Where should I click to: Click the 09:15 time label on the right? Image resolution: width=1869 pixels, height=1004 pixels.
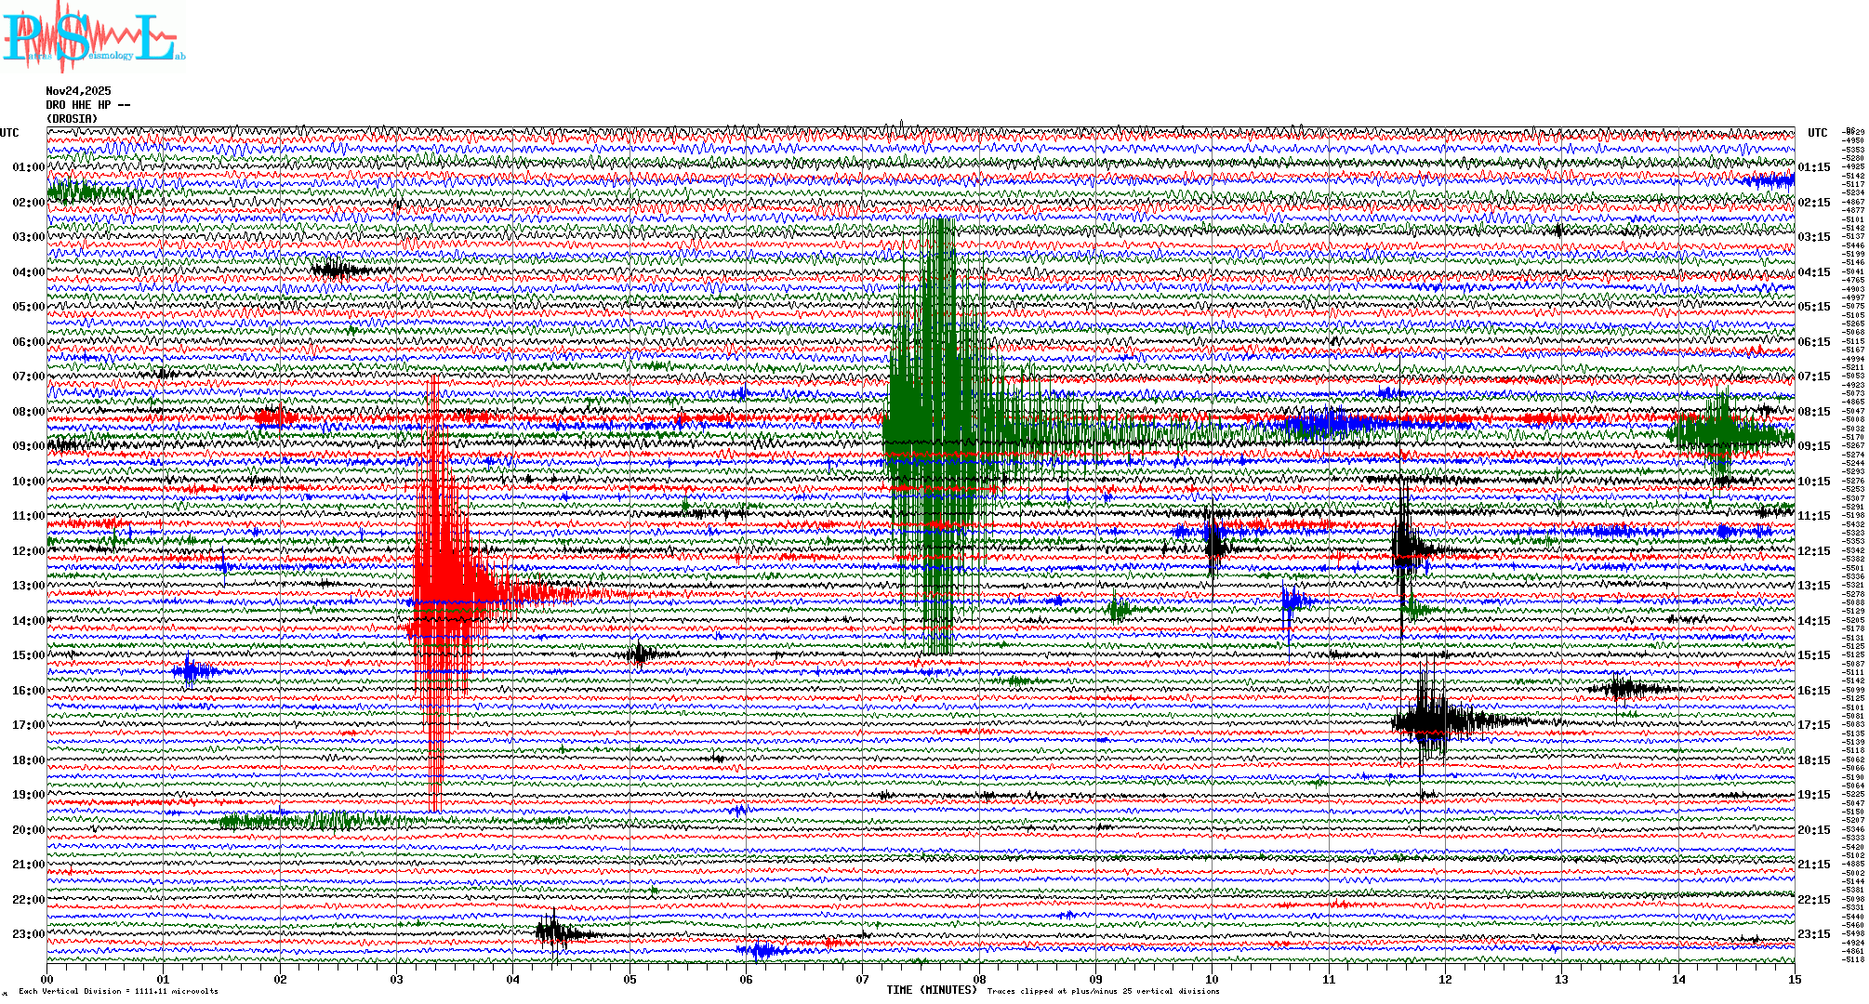tap(1813, 446)
